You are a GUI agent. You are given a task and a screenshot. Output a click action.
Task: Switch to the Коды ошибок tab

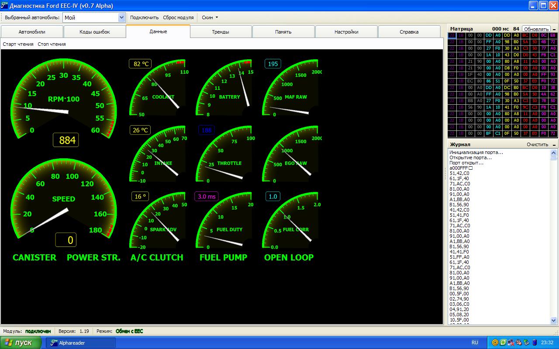click(x=95, y=32)
